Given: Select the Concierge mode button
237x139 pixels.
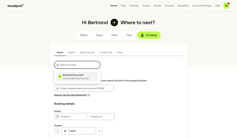Looking at the screenshot, I should (x=149, y=35).
